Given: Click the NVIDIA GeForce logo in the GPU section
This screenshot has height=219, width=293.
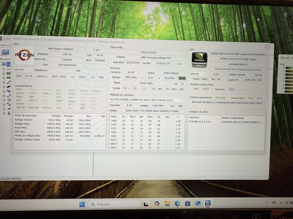Looking at the screenshot, I should coord(199,60).
